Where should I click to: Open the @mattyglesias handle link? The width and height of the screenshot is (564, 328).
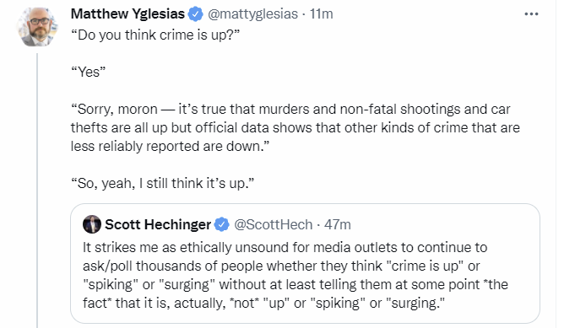coord(252,14)
